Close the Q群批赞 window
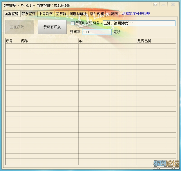Viewport: 181px width, 171px height. point(173,5)
